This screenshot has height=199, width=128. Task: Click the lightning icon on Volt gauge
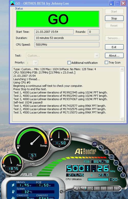[52, 140]
